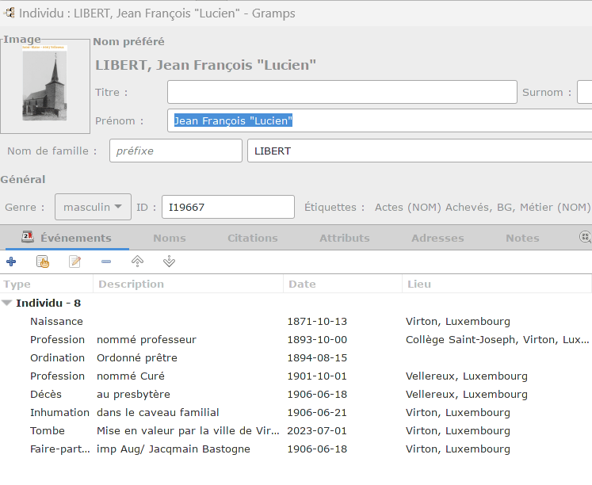Click the add new event plus icon
Image resolution: width=592 pixels, height=485 pixels.
click(x=11, y=262)
